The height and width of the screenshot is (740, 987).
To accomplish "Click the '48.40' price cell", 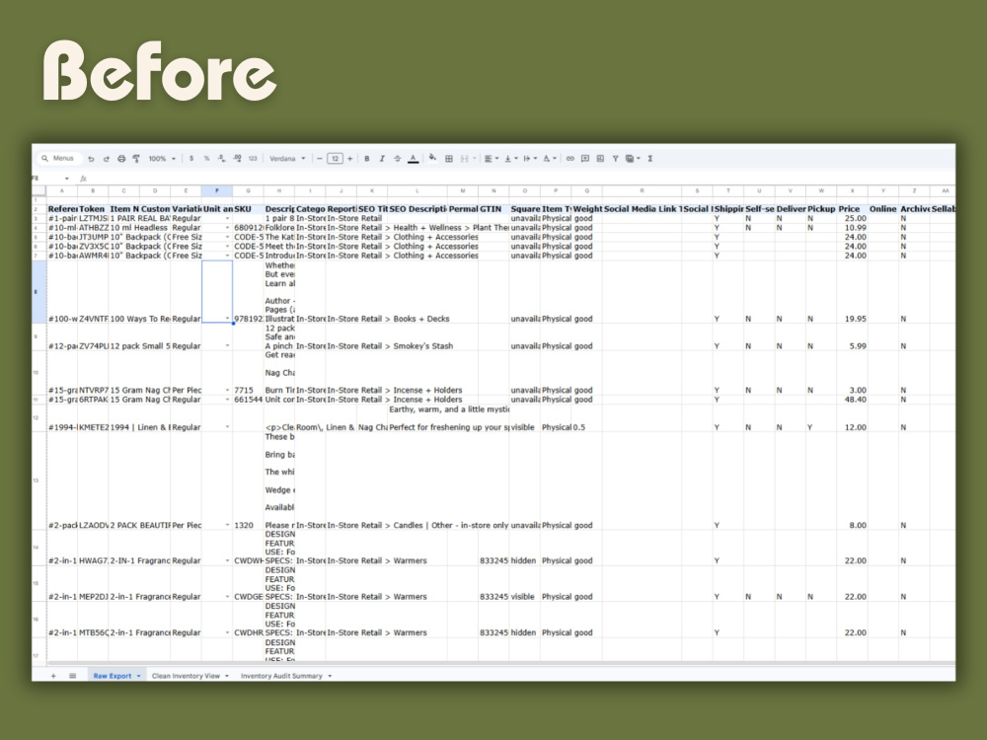I will pos(853,400).
